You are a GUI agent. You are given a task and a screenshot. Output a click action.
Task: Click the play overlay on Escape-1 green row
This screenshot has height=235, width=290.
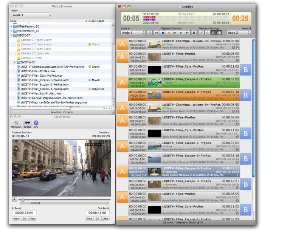154,82
